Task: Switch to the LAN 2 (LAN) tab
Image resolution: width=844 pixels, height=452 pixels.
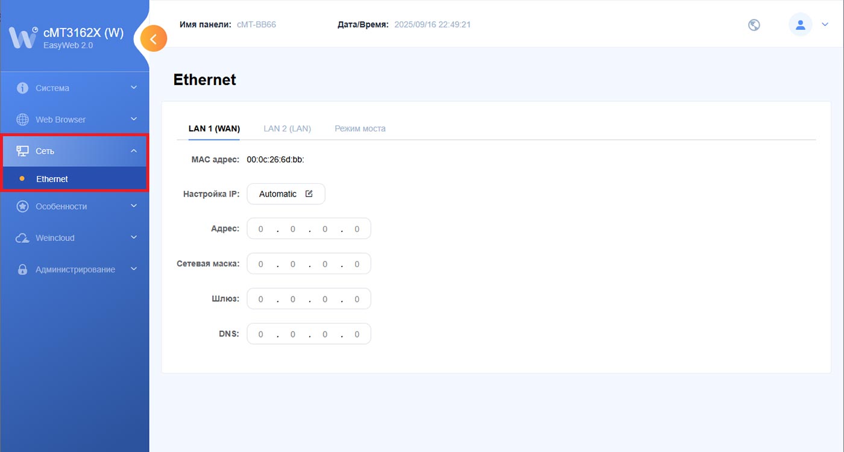Action: pyautogui.click(x=287, y=128)
